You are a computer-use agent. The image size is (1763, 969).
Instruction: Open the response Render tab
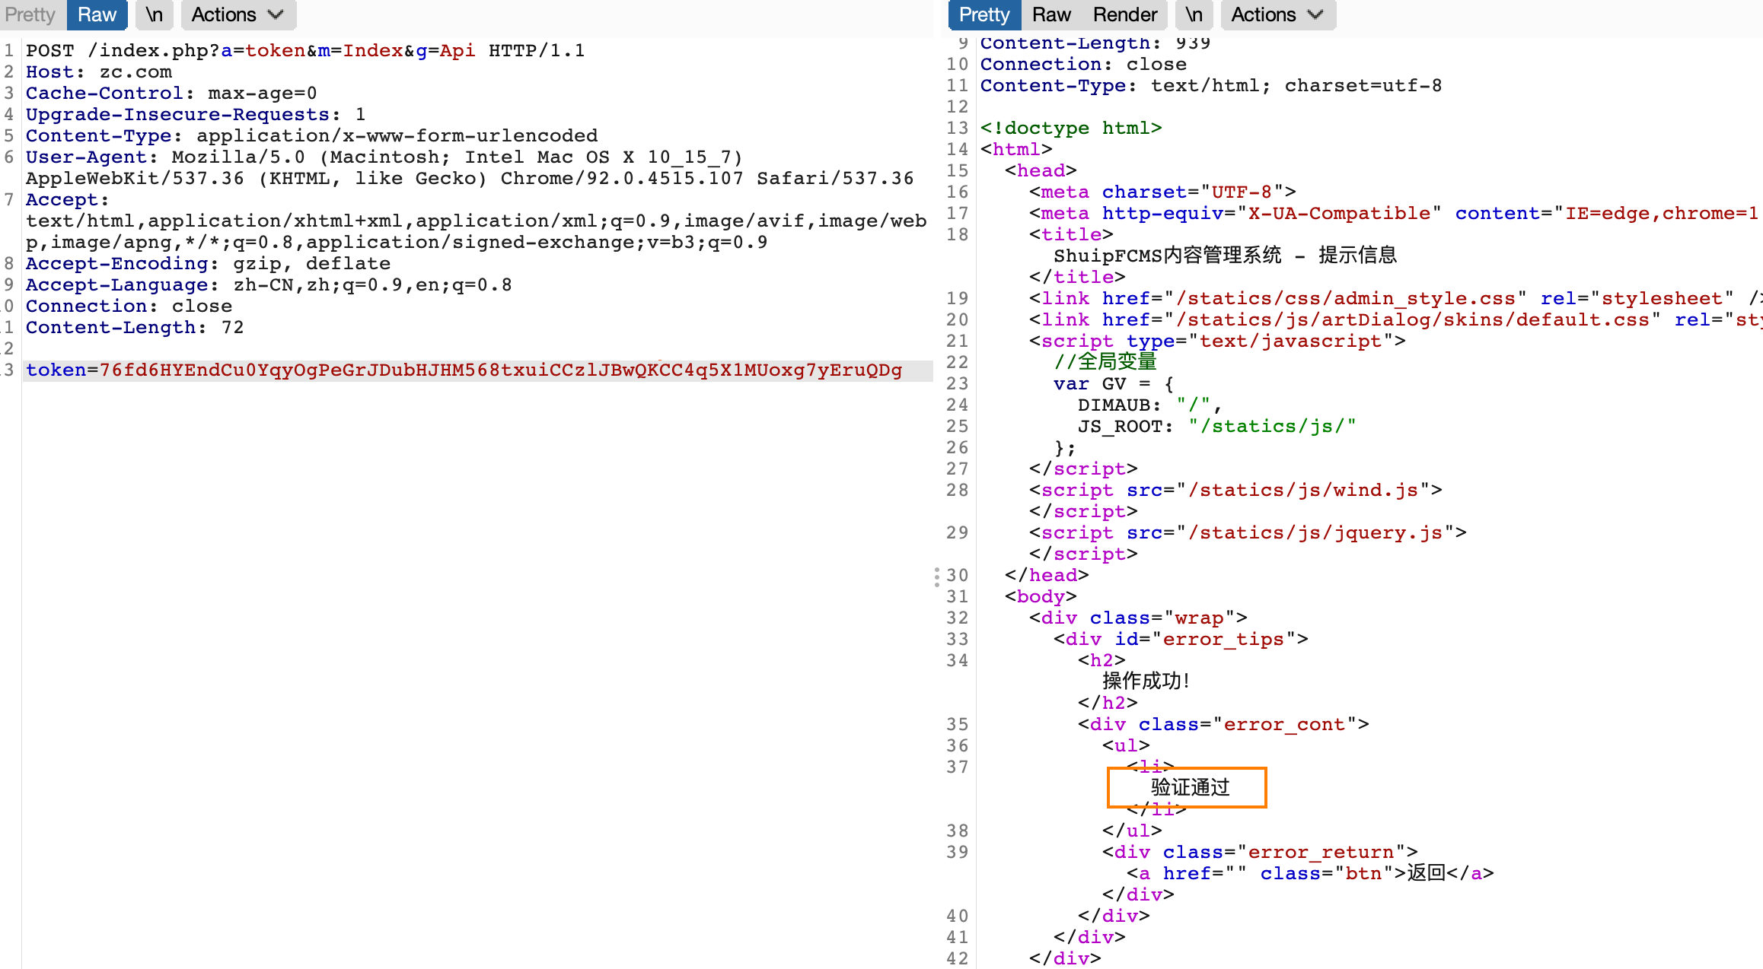pos(1125,14)
